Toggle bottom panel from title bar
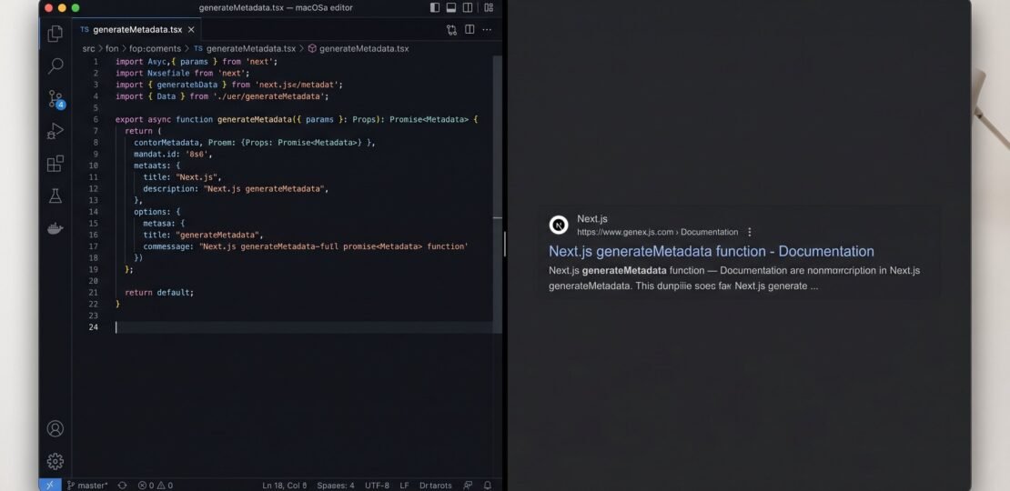 point(451,7)
